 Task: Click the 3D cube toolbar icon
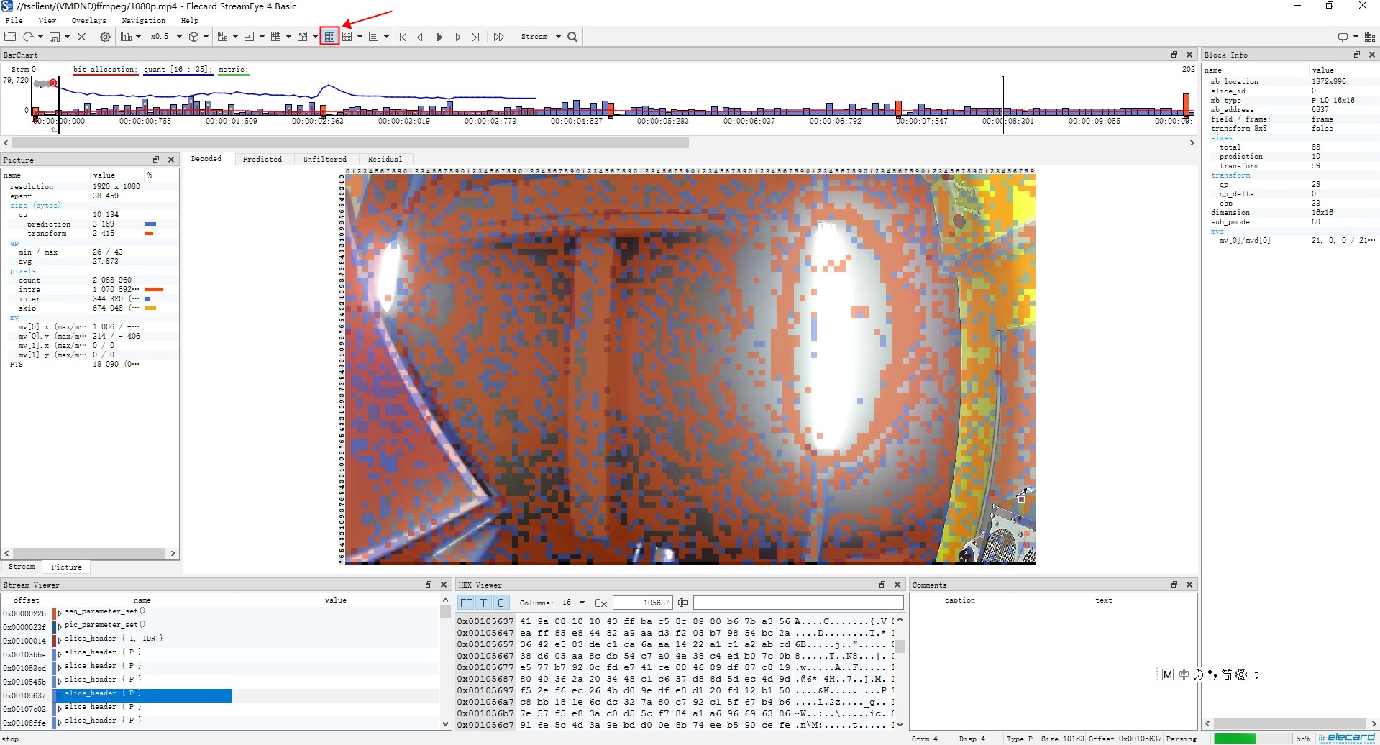point(193,37)
